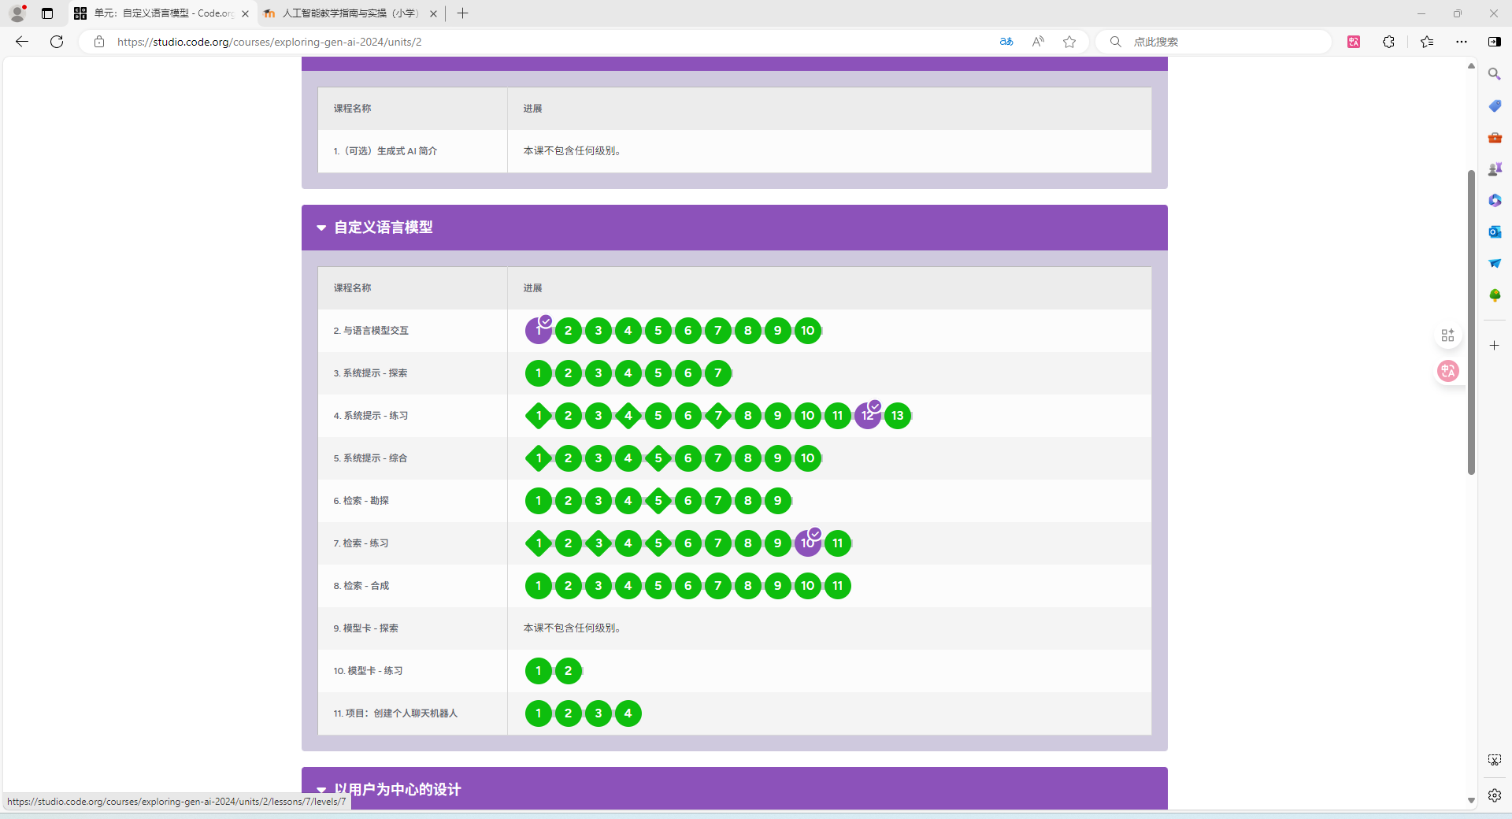The width and height of the screenshot is (1512, 819).
Task: Toggle the browser sidebar panel button
Action: tap(1494, 42)
